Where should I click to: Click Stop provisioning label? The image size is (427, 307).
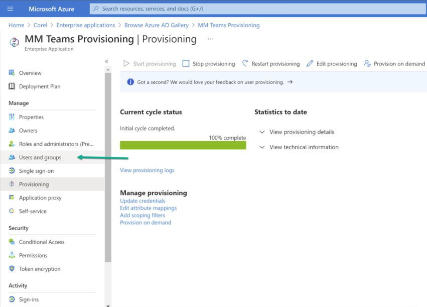[x=214, y=64]
